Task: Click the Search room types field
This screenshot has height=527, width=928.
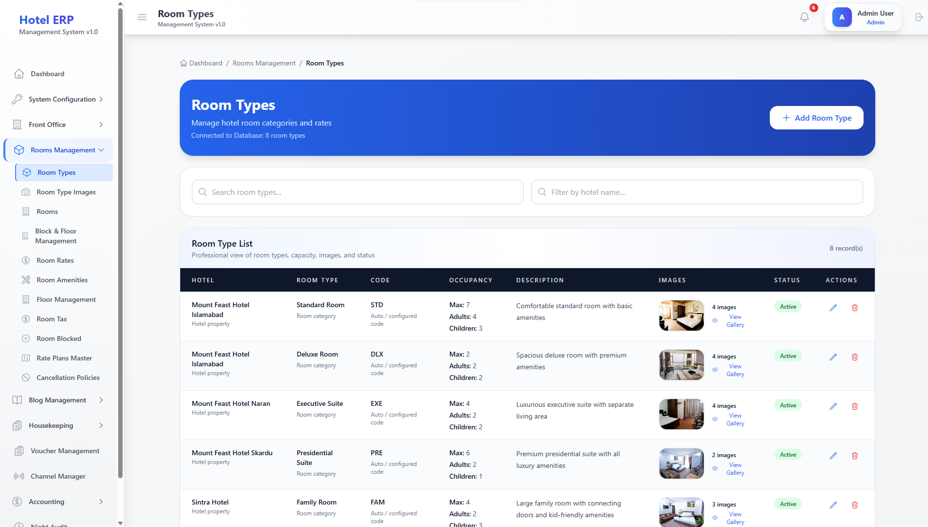Action: tap(358, 192)
